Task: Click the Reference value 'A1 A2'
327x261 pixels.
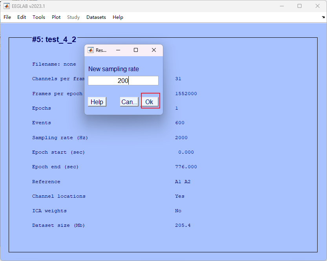Action: (x=183, y=182)
